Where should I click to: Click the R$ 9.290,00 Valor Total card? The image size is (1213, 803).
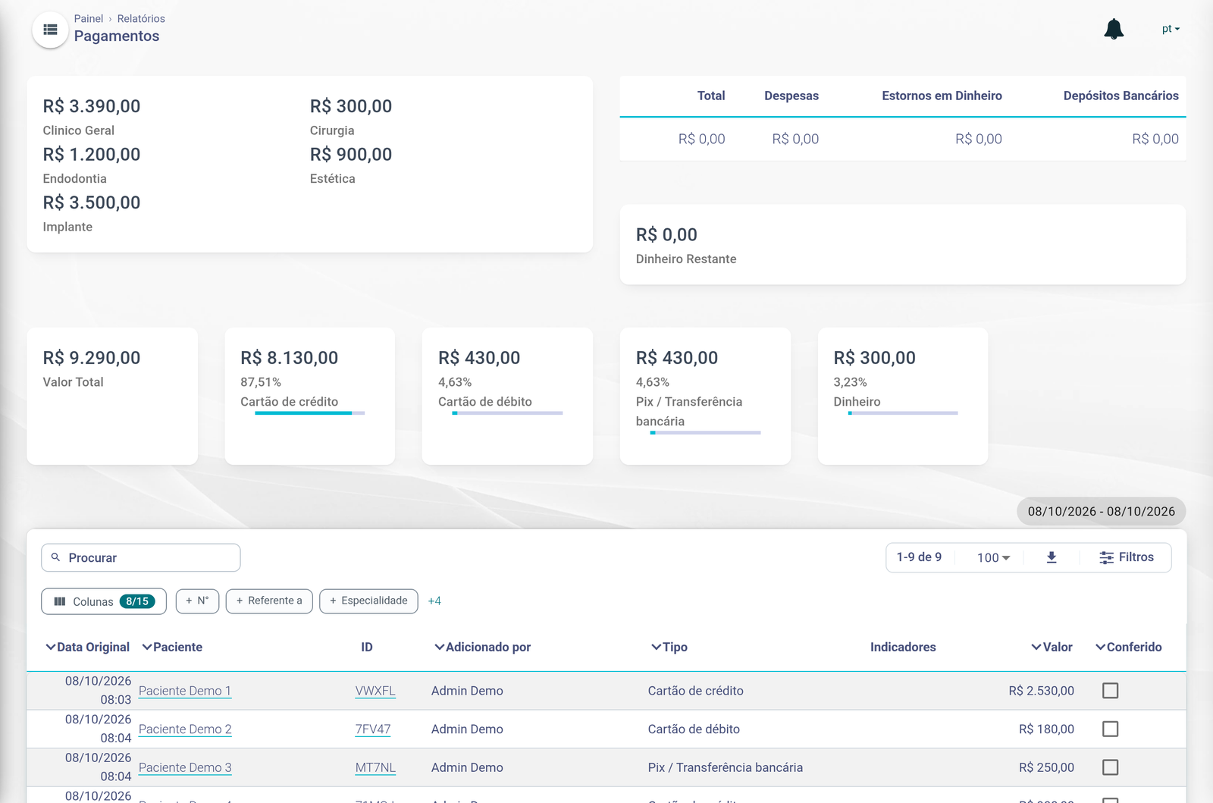[x=112, y=396]
